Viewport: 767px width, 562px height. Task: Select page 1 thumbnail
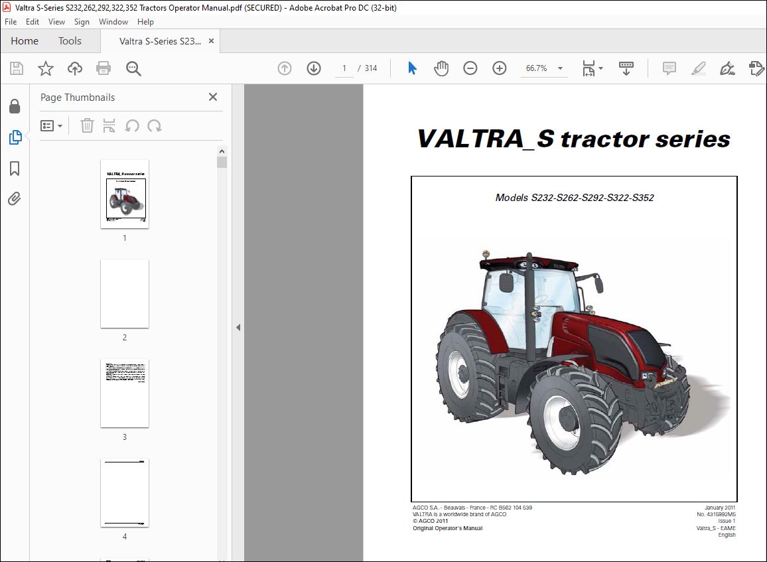point(125,194)
